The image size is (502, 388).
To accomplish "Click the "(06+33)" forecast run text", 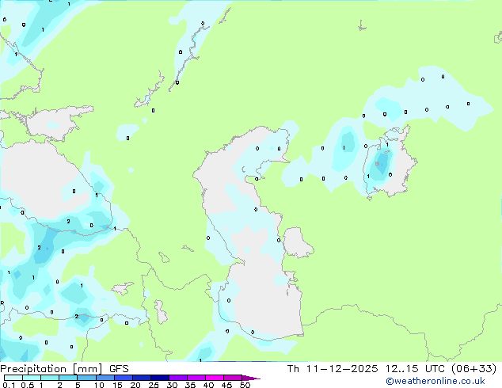I will (473, 369).
